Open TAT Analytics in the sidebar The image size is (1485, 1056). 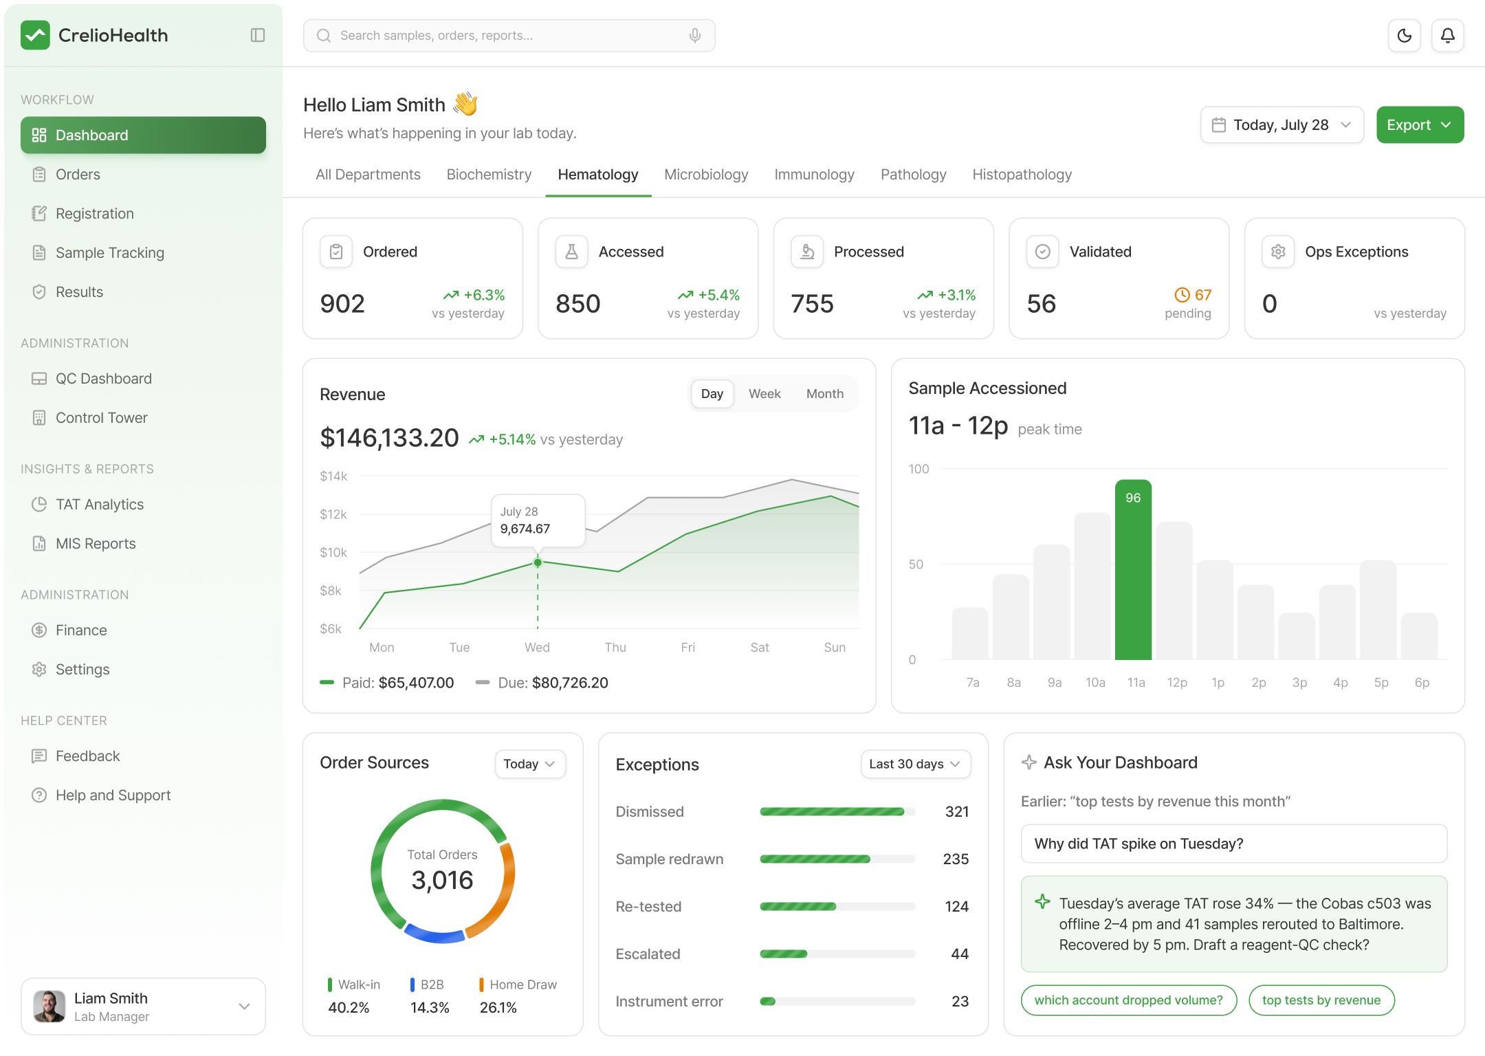click(143, 505)
